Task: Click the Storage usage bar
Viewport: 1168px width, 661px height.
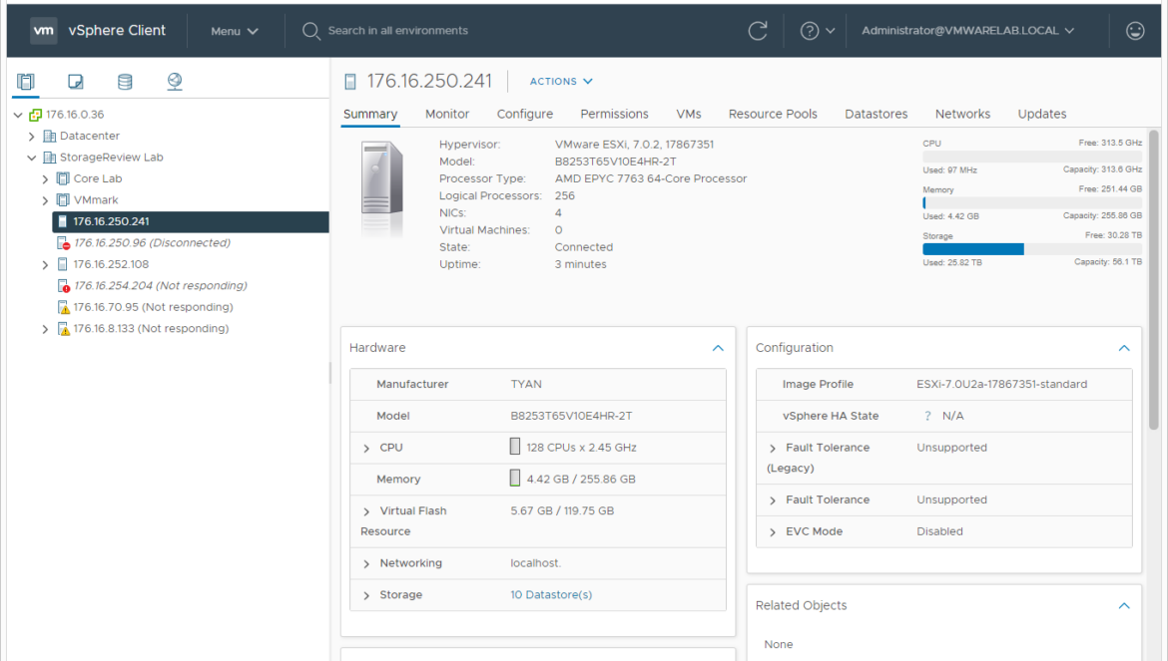Action: 1031,249
